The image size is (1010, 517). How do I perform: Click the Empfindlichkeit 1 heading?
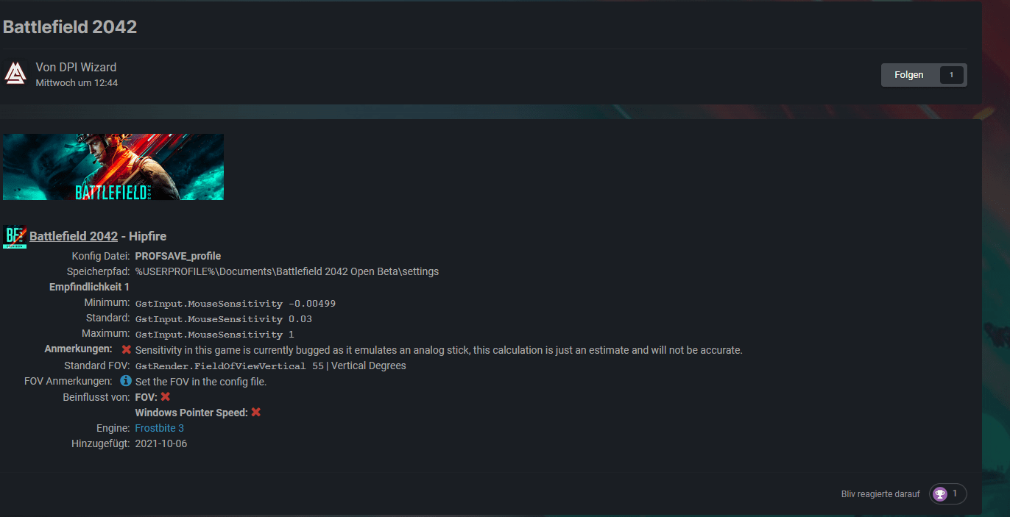89,287
